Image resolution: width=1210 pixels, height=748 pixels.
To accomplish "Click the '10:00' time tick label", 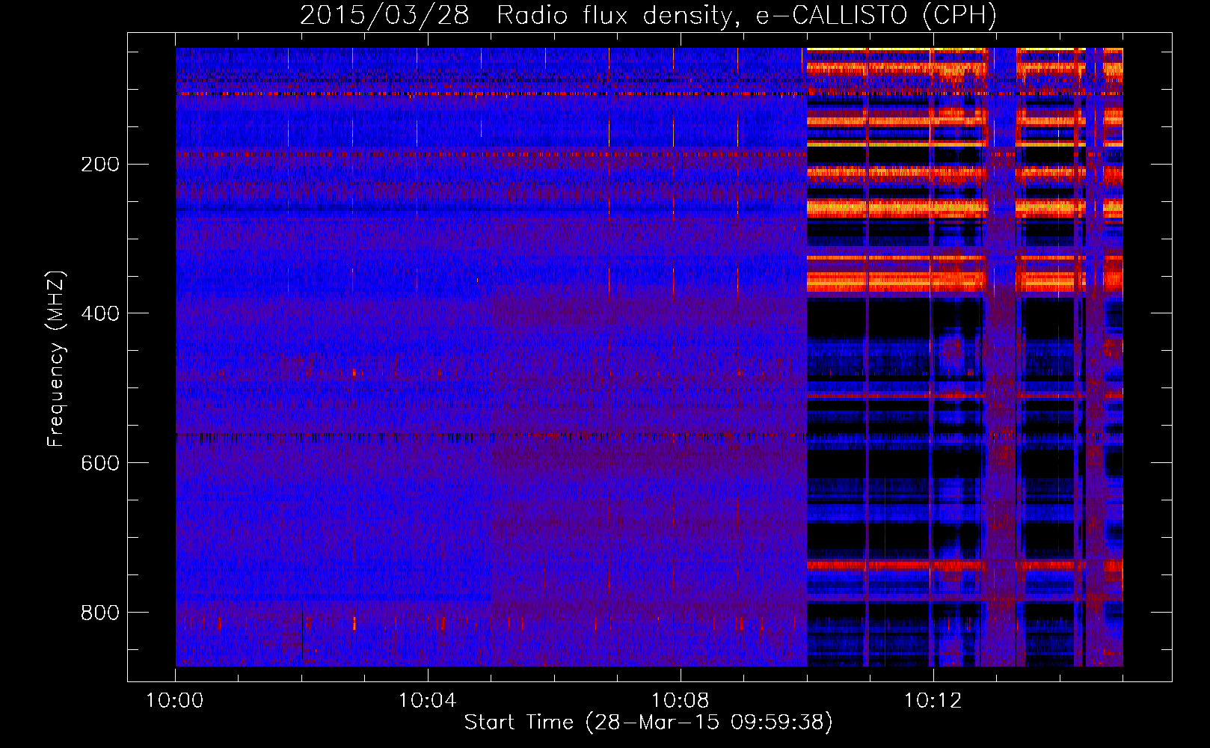I will [175, 701].
